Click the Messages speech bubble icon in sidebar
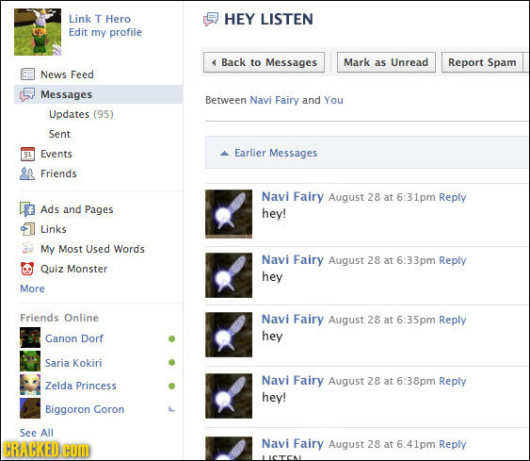Image resolution: width=530 pixels, height=461 pixels. pos(27,94)
